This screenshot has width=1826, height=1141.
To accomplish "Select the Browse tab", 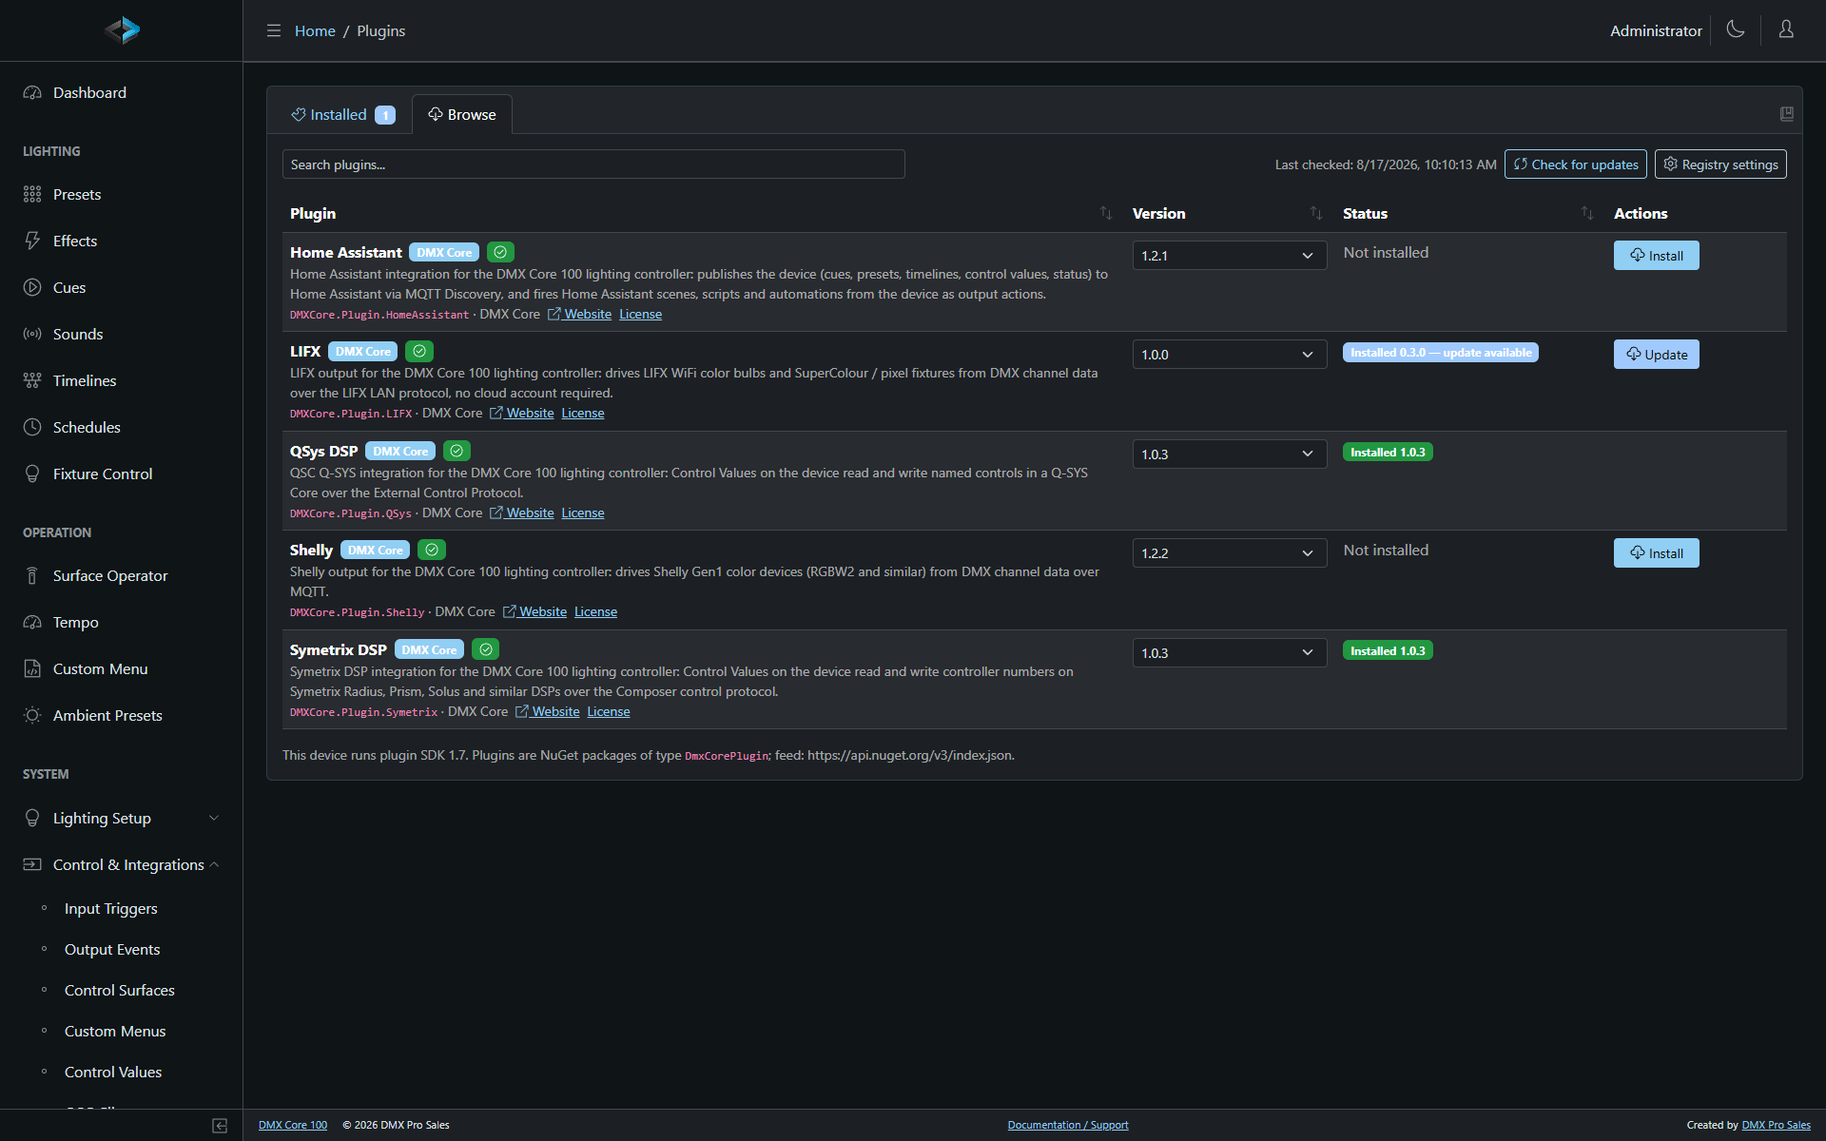I will pyautogui.click(x=462, y=114).
